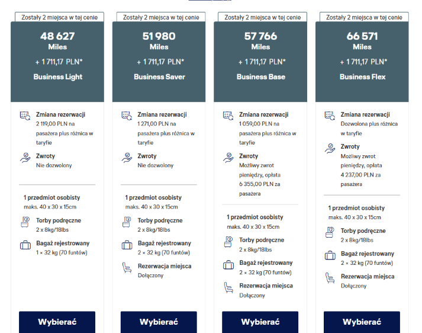The height and width of the screenshot is (333, 422).
Task: Select the 66 571 Miles Business Flex header
Action: (x=362, y=62)
